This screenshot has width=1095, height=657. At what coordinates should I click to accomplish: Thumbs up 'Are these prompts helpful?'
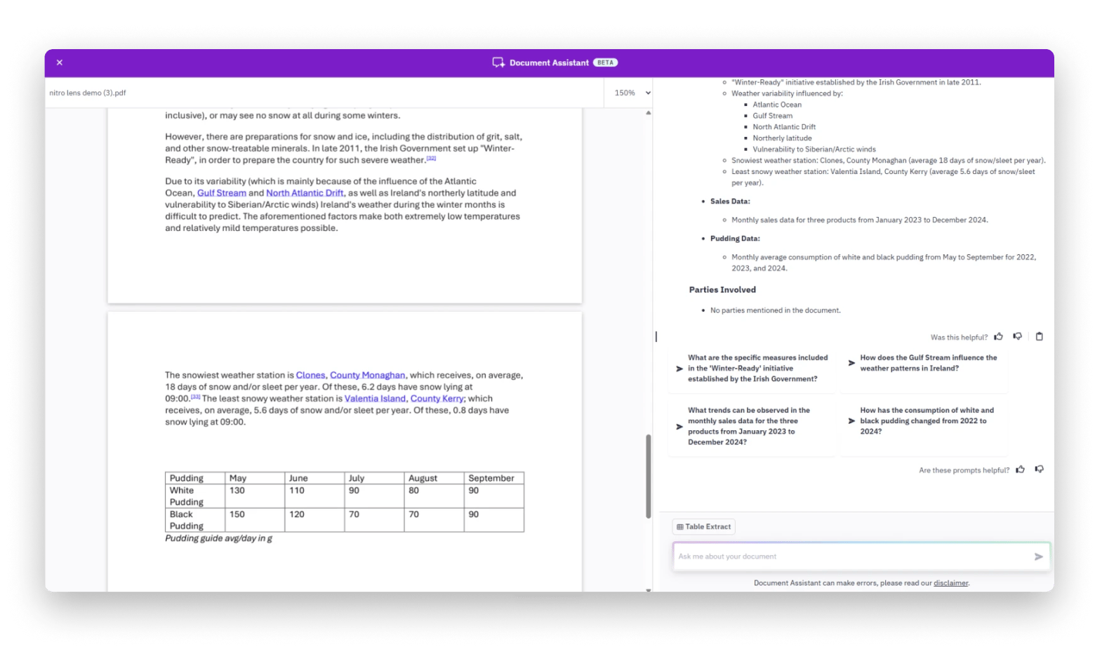tap(1020, 470)
